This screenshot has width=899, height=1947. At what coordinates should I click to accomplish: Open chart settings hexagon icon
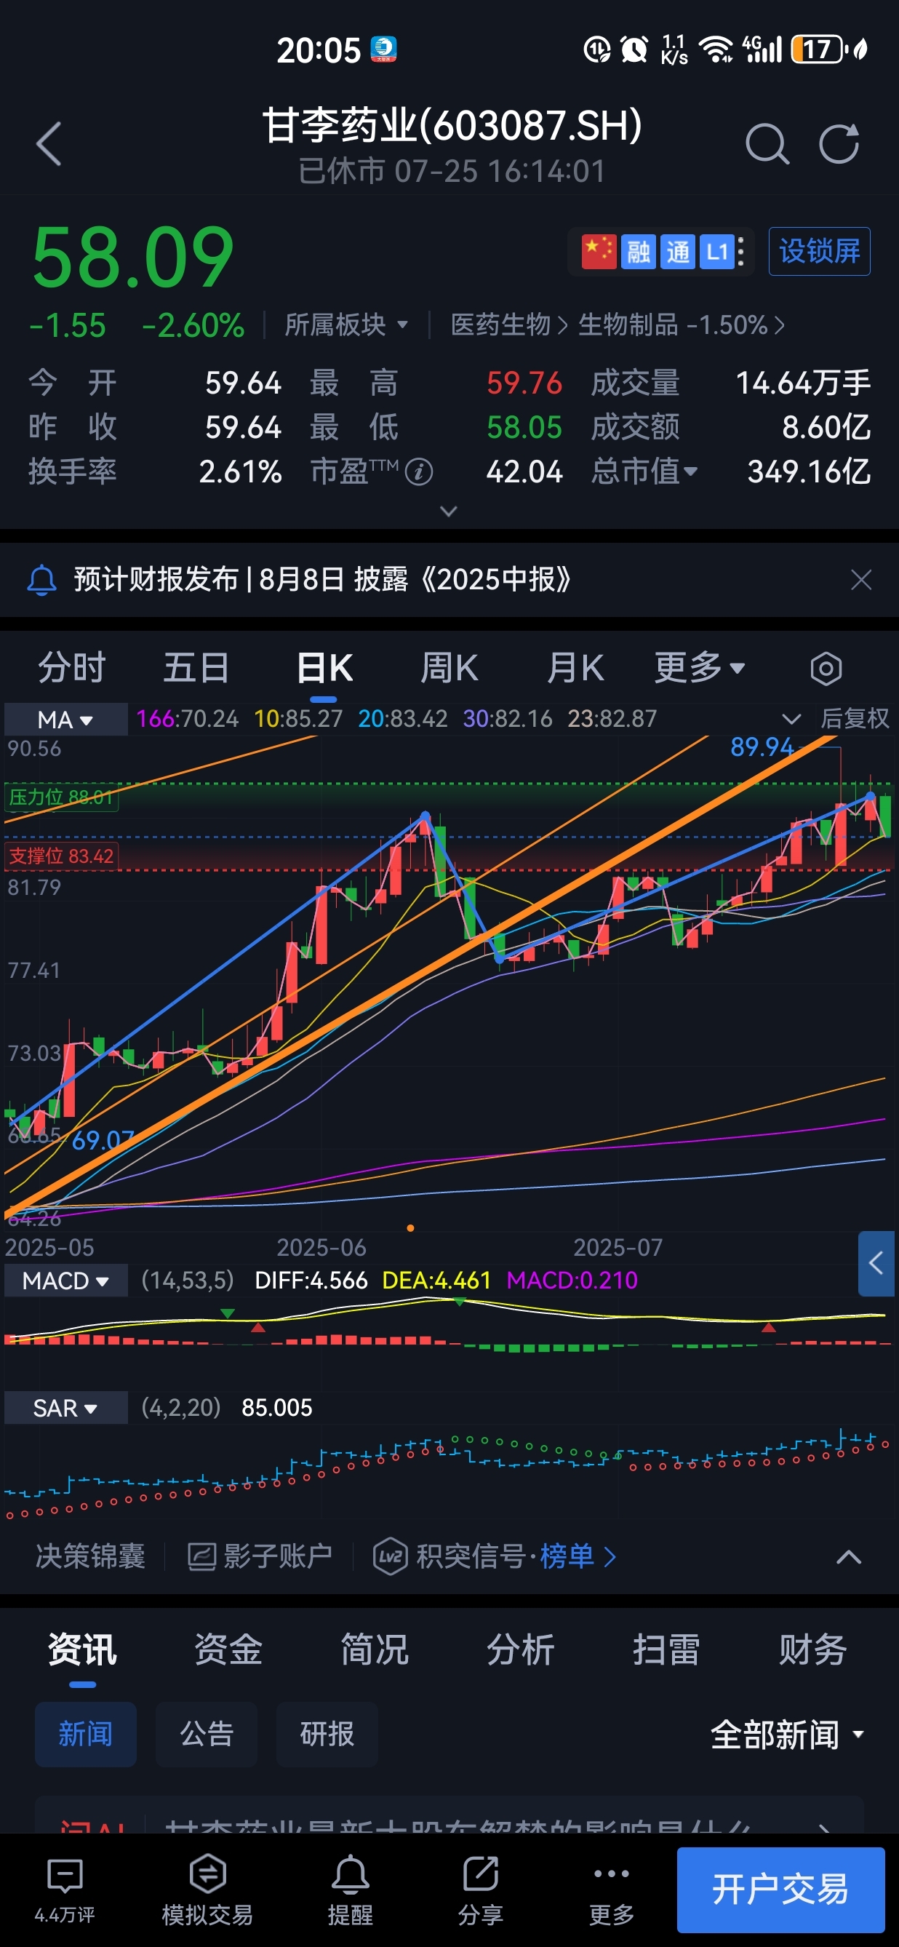[x=826, y=669]
